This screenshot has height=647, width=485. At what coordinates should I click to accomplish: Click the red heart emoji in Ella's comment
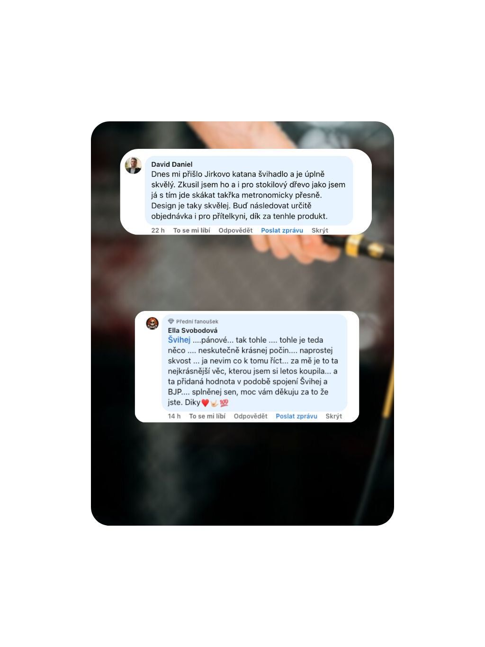pos(205,403)
